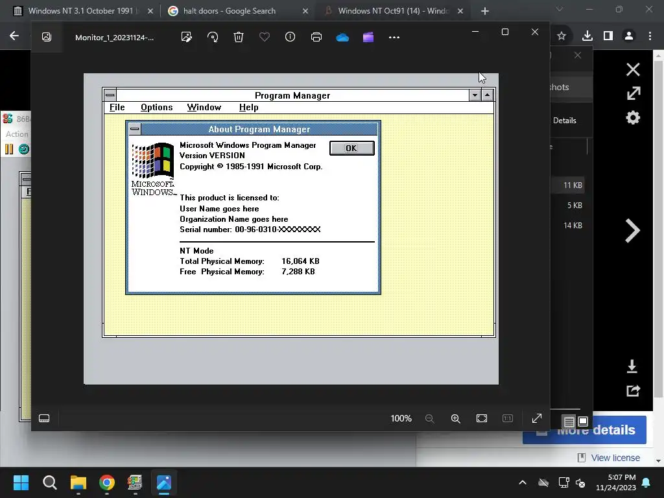Viewport: 664px width, 498px height.
Task: Open the View license link
Action: coord(615,458)
